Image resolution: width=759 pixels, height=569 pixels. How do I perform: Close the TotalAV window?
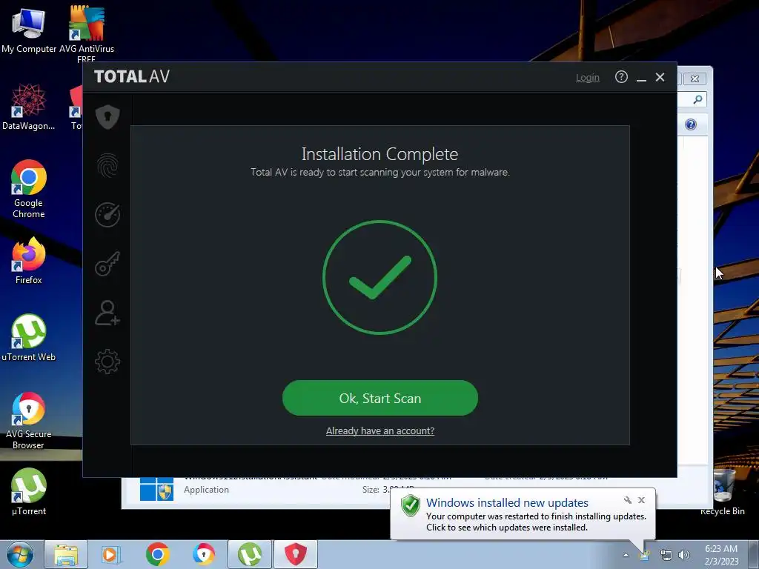point(660,77)
